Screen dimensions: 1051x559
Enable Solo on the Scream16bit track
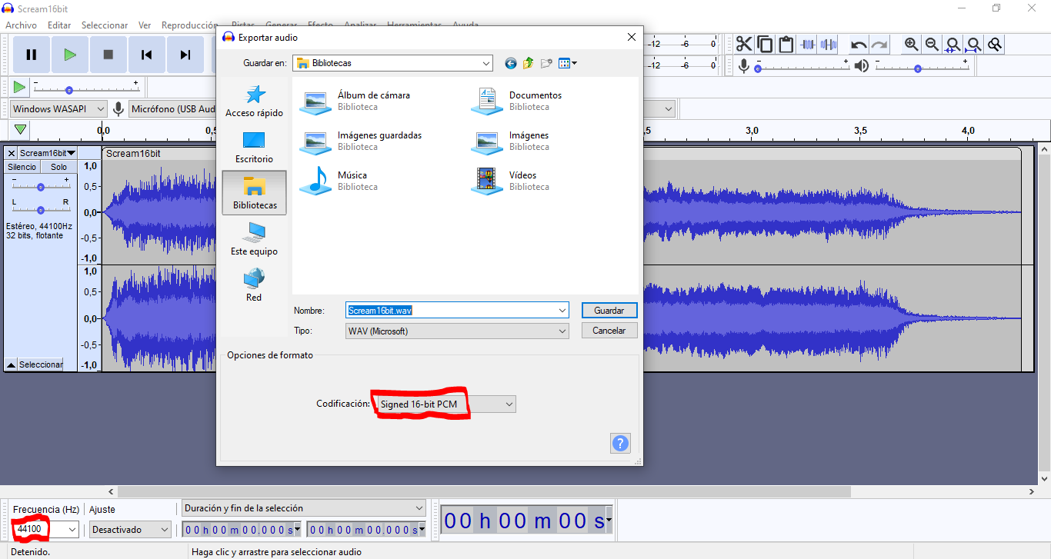coord(58,166)
